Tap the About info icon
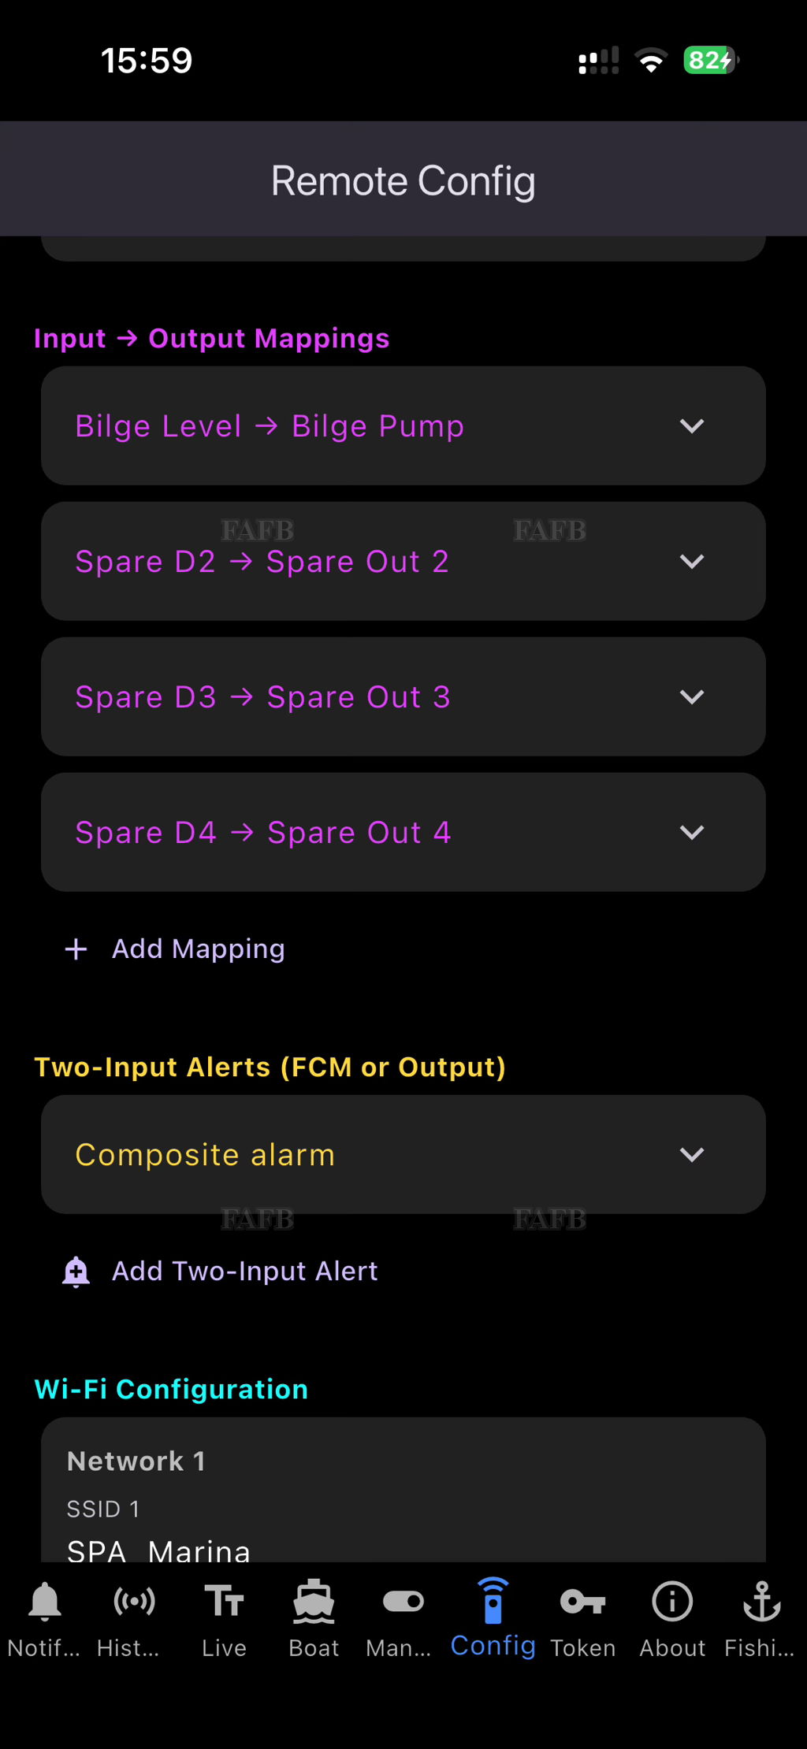Viewport: 807px width, 1749px height. point(672,1602)
